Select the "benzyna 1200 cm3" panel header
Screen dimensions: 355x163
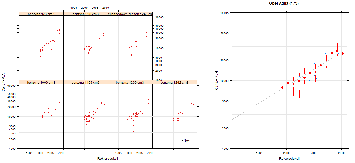(x=130, y=82)
